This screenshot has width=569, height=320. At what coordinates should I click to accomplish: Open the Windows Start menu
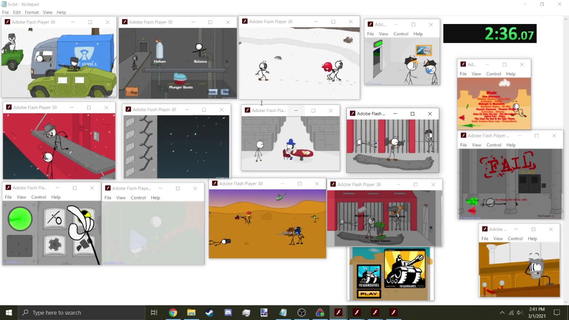pyautogui.click(x=9, y=312)
